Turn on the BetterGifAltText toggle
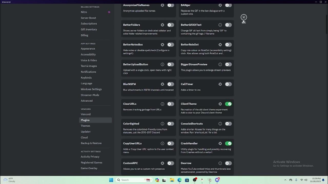Screen dimensions: 328x184 [228, 25]
